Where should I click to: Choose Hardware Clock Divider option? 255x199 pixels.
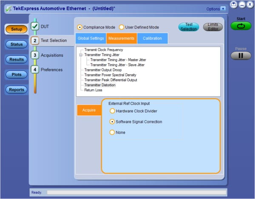pyautogui.click(x=112, y=111)
